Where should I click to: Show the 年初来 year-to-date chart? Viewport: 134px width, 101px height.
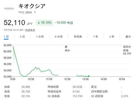click(x=78, y=37)
